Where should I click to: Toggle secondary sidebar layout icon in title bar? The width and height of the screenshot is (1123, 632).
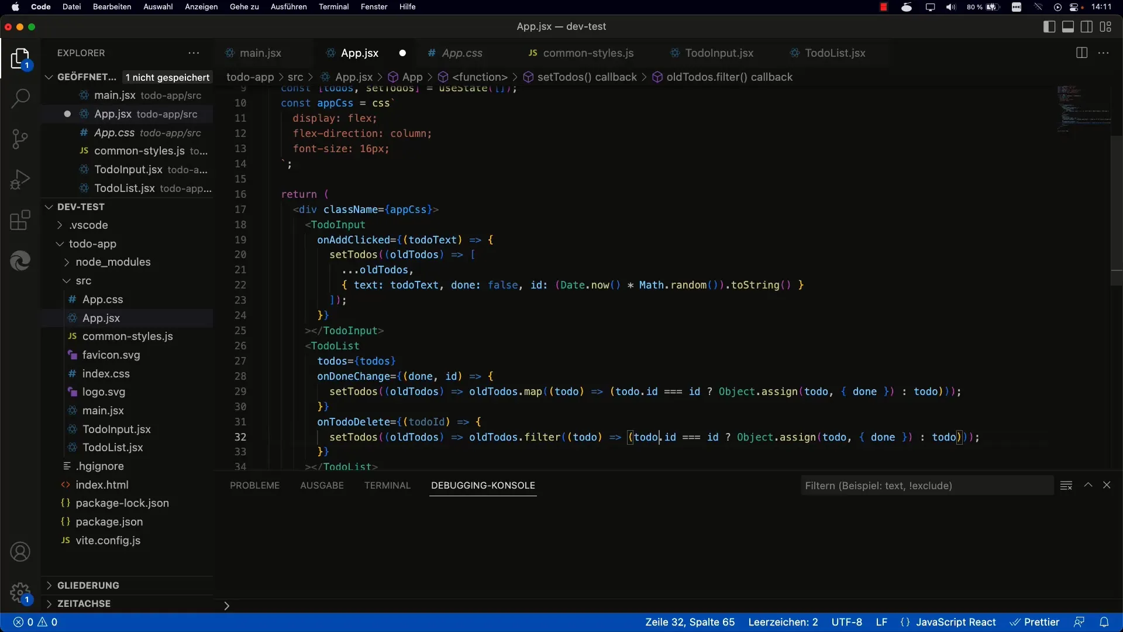(1087, 26)
